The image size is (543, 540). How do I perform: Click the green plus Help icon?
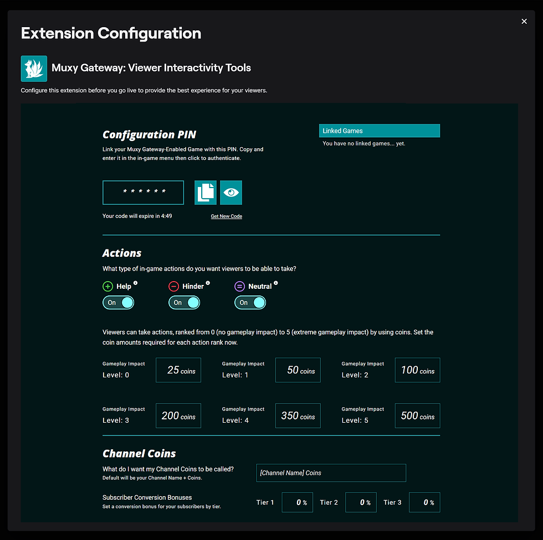point(107,286)
